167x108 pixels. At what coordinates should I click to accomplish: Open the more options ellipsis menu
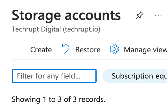(158, 15)
